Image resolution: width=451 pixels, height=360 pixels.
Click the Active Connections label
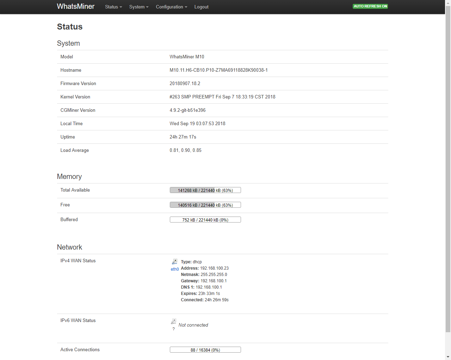80,350
